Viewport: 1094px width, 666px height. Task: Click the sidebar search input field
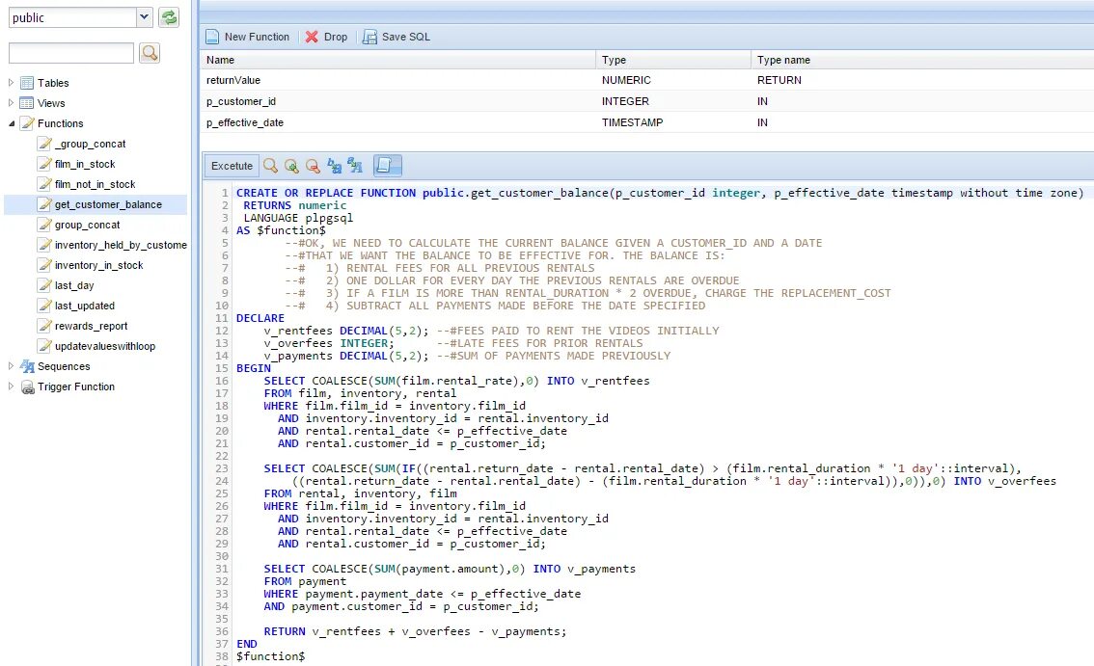(x=71, y=53)
